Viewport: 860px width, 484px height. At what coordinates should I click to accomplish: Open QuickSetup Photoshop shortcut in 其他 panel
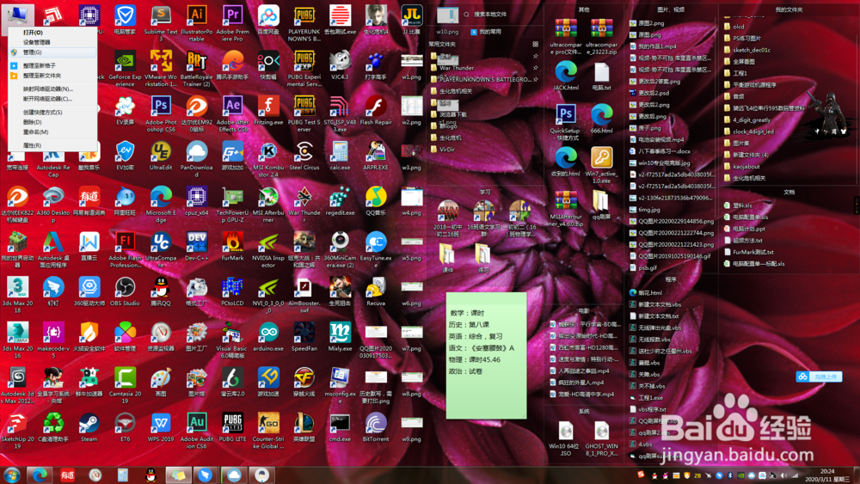tap(566, 122)
